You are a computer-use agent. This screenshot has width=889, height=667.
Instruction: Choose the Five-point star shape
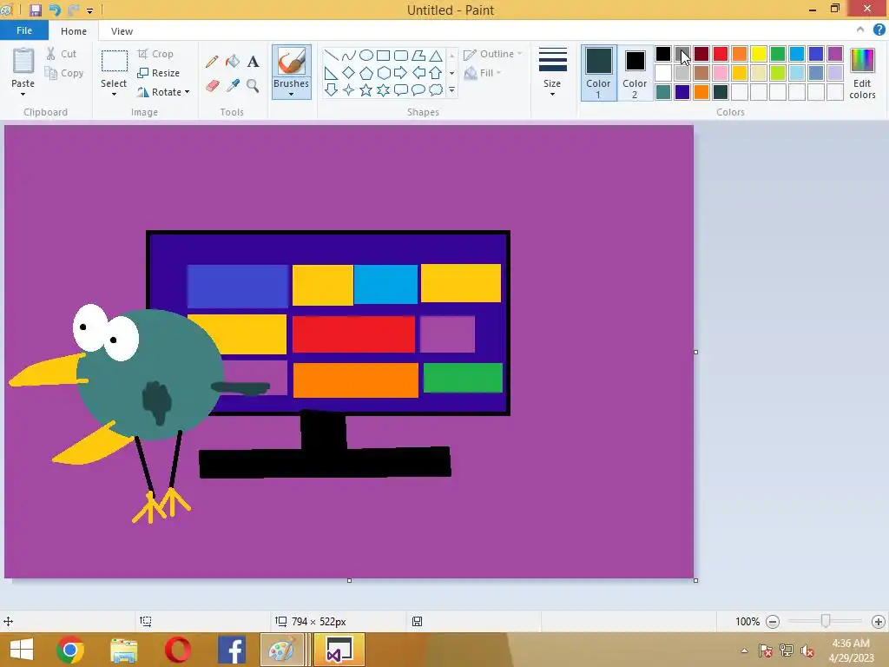coord(366,89)
